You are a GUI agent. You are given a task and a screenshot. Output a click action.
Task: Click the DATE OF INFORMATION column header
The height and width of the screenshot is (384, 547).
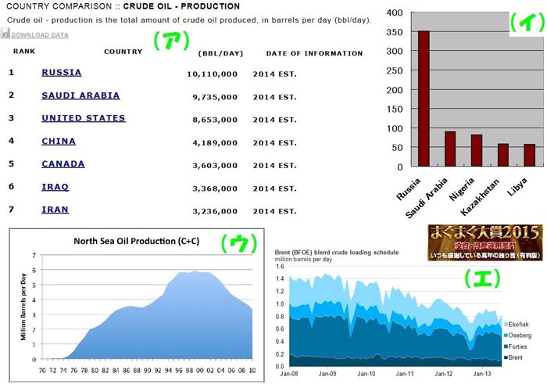coord(314,53)
